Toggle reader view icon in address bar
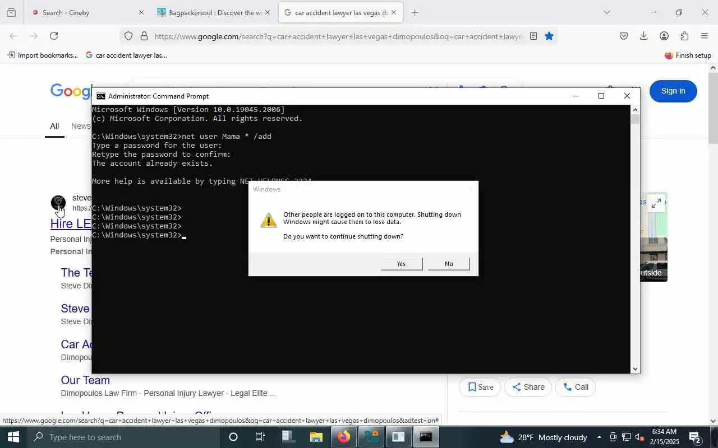This screenshot has width=718, height=448. pyautogui.click(x=533, y=36)
